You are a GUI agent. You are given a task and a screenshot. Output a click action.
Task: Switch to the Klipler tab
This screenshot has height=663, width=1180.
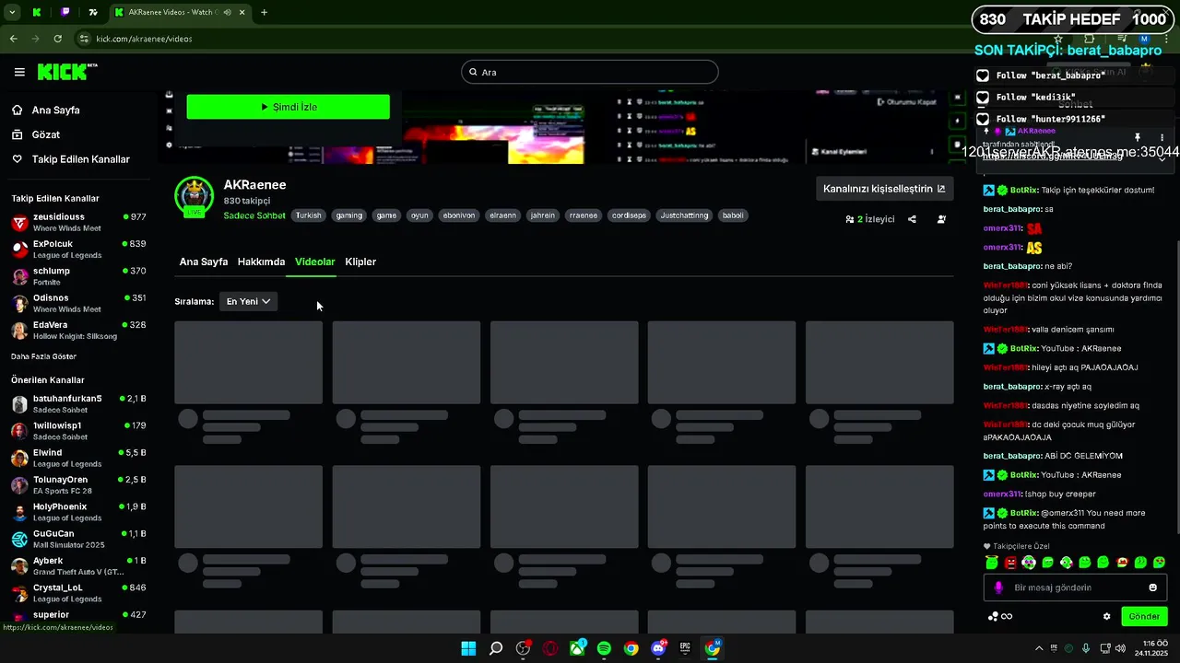360,262
